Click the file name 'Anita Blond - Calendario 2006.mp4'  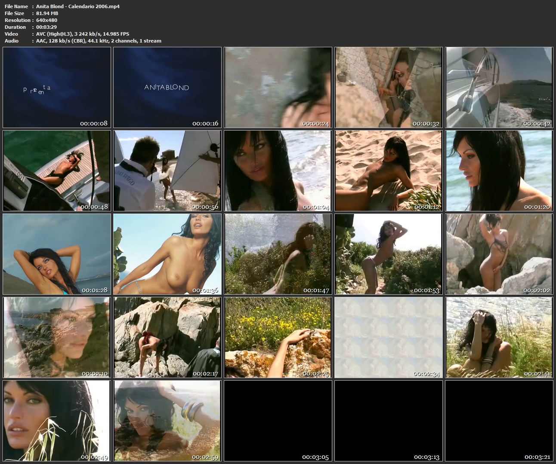pos(78,6)
